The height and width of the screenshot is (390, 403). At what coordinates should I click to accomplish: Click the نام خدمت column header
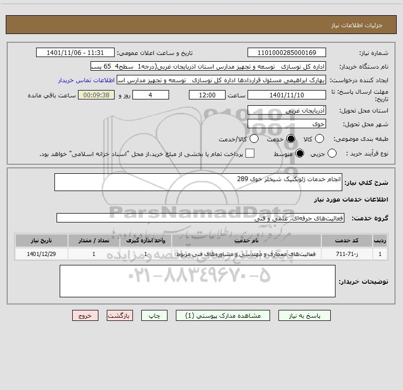246,240
